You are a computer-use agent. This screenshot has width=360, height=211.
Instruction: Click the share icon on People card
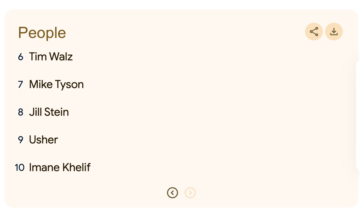click(314, 32)
